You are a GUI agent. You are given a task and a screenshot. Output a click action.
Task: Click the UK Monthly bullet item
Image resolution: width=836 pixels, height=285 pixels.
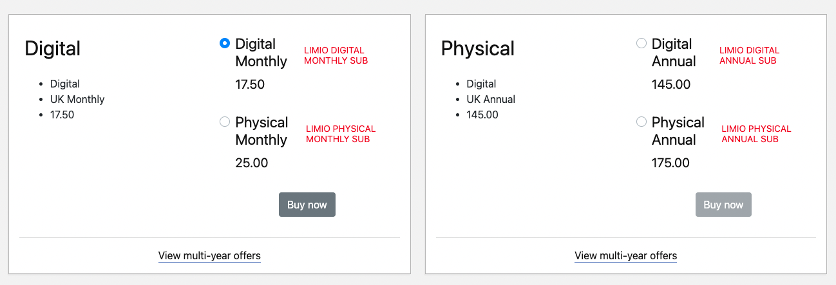click(77, 100)
